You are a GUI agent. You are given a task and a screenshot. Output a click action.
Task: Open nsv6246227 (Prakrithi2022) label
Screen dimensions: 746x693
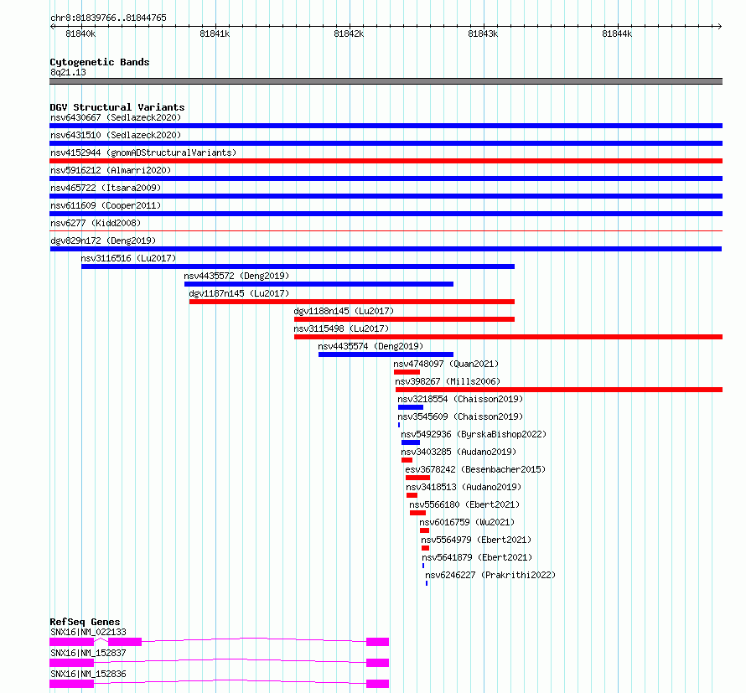pos(490,575)
